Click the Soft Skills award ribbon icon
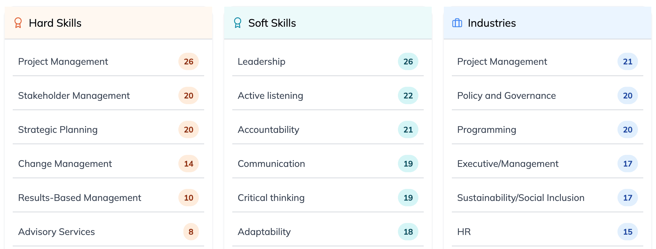Screen dimensions: 656x249 pyautogui.click(x=238, y=23)
